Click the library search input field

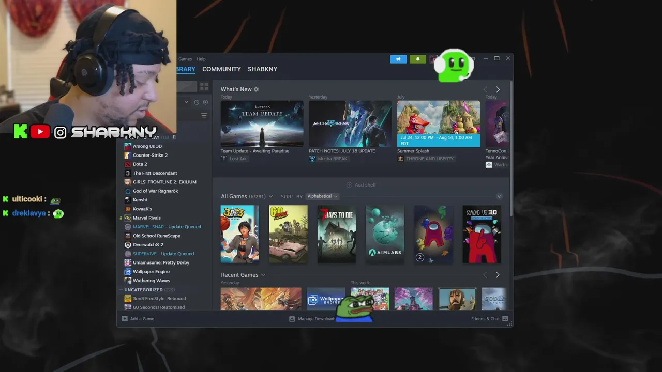(187, 86)
